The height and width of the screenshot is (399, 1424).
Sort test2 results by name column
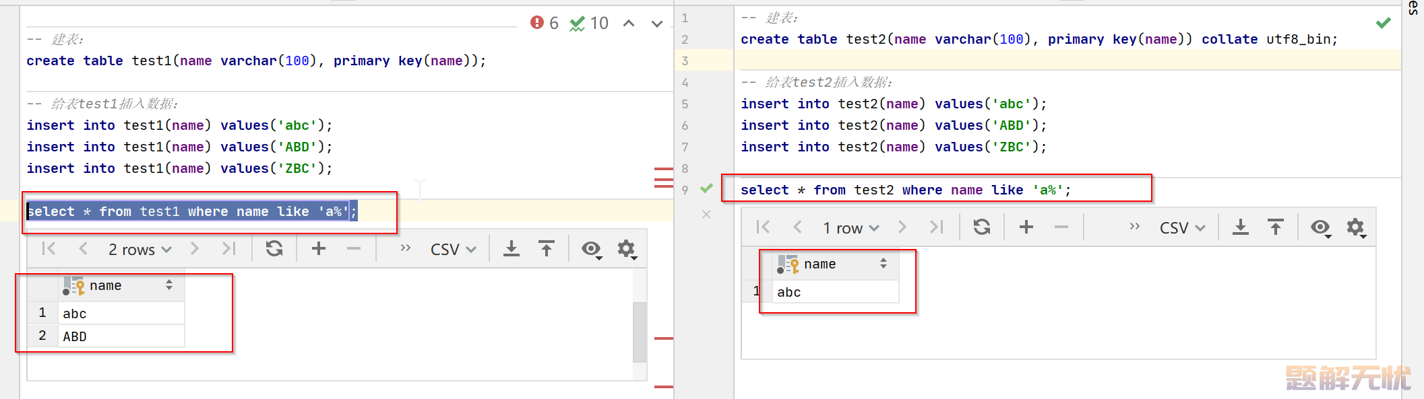point(884,264)
